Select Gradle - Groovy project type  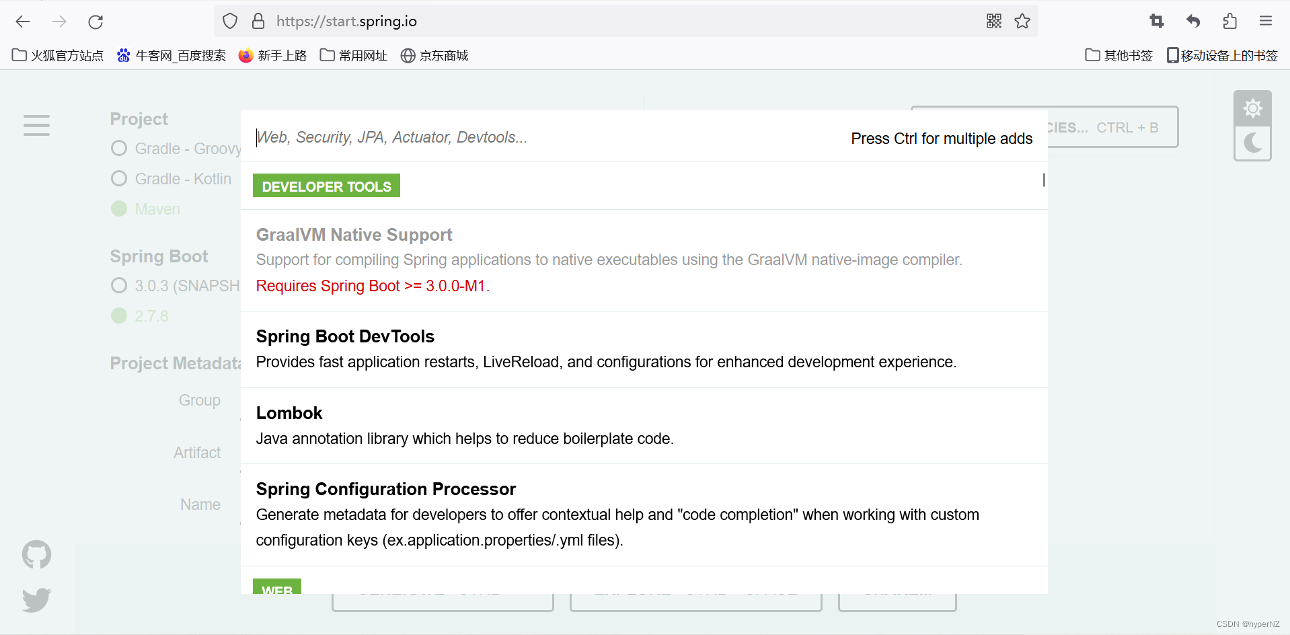click(x=176, y=149)
